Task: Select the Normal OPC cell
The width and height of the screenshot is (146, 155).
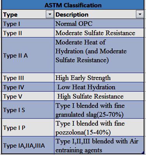Action: click(x=99, y=24)
